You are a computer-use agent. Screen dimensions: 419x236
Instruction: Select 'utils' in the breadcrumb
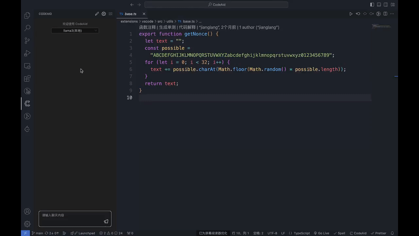click(x=170, y=21)
